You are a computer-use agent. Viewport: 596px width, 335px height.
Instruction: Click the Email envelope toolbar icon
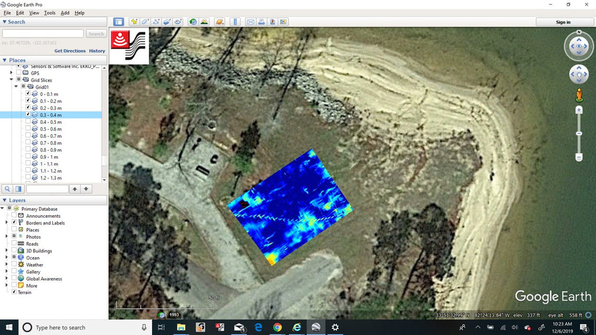click(250, 22)
